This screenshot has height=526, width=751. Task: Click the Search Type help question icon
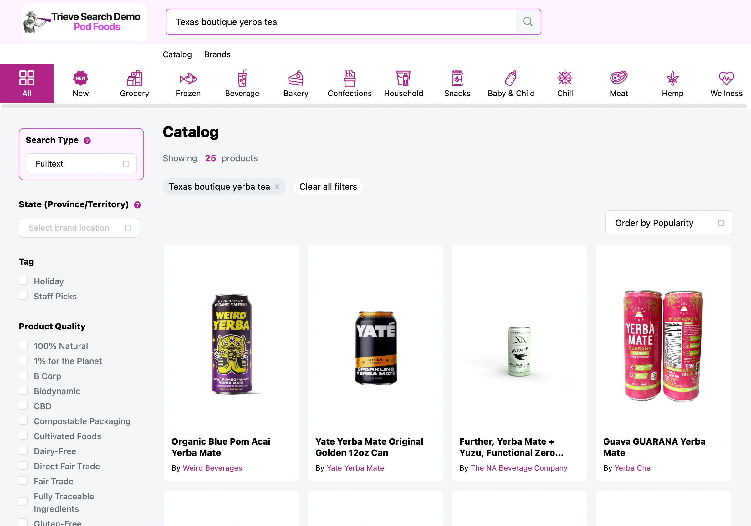pos(87,140)
